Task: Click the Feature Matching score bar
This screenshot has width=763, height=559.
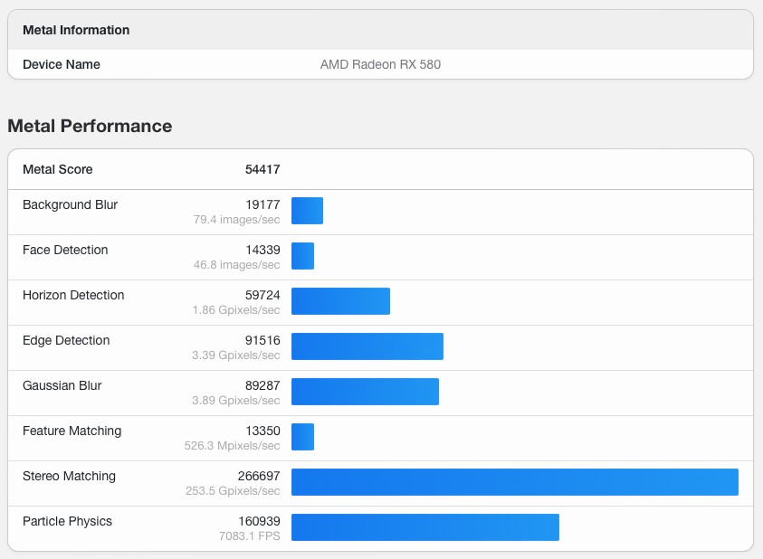Action: (x=302, y=437)
